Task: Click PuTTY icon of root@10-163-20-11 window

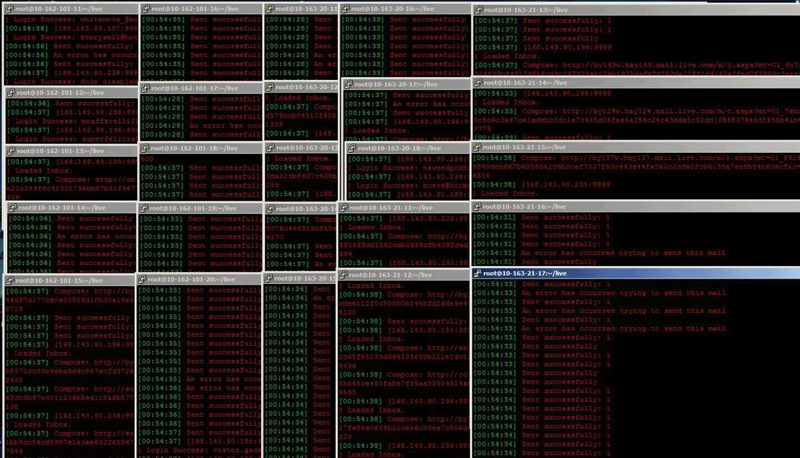Action: point(270,9)
